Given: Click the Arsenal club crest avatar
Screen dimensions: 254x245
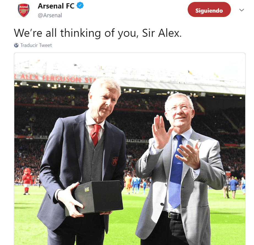Looking at the screenshot, I should 24,10.
